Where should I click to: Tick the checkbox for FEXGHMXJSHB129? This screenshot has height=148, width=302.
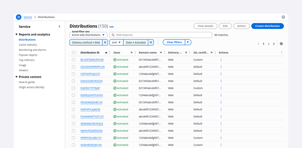pyautogui.click(x=73, y=102)
